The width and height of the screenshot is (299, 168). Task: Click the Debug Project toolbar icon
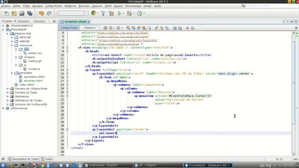click(129, 14)
